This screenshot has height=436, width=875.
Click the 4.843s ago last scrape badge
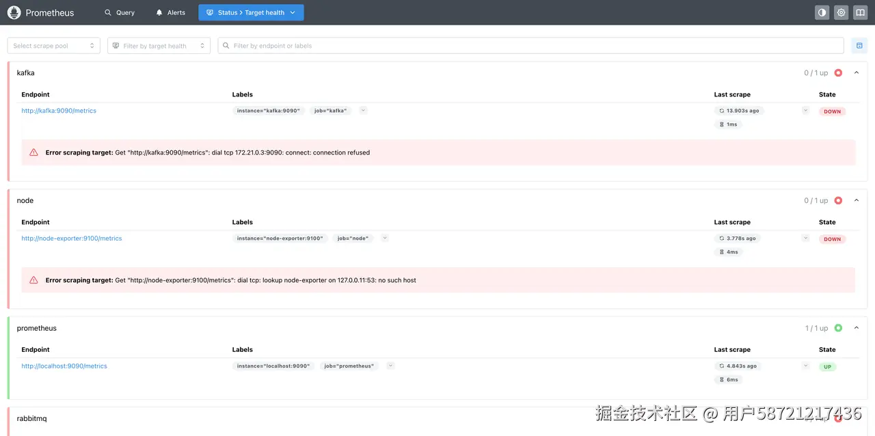click(738, 366)
